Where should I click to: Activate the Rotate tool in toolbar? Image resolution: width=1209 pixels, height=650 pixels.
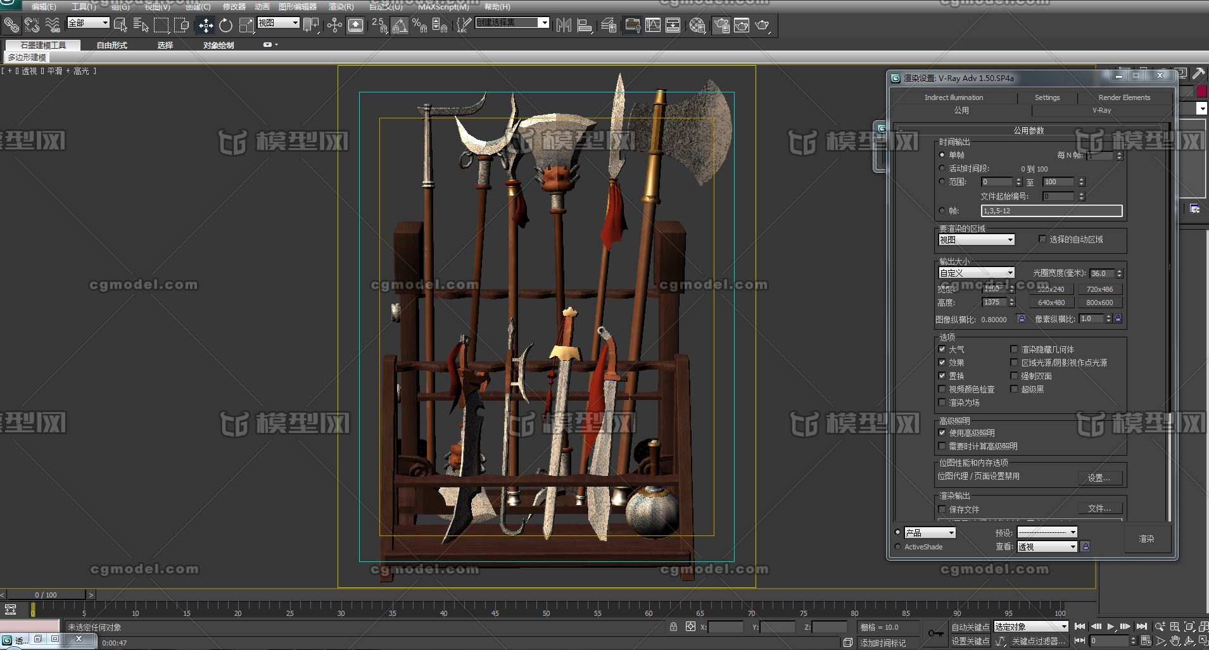tap(225, 25)
